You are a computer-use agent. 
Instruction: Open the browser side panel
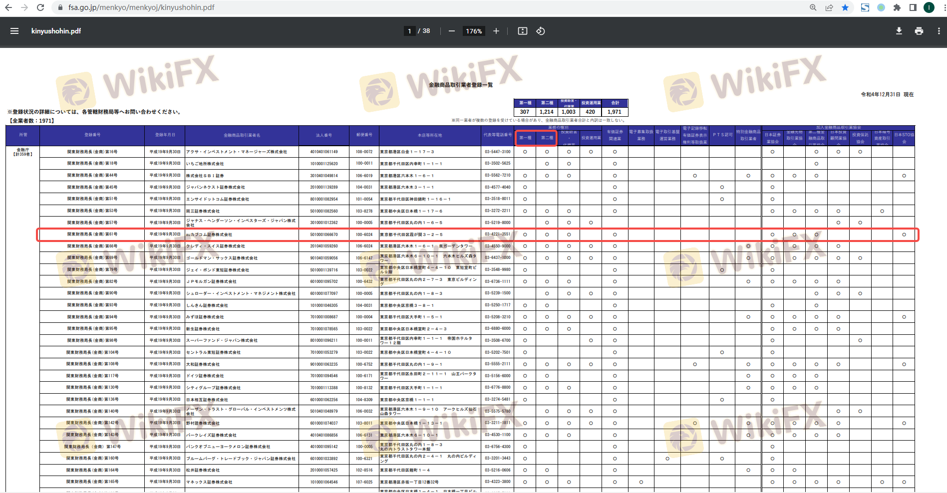pyautogui.click(x=913, y=7)
